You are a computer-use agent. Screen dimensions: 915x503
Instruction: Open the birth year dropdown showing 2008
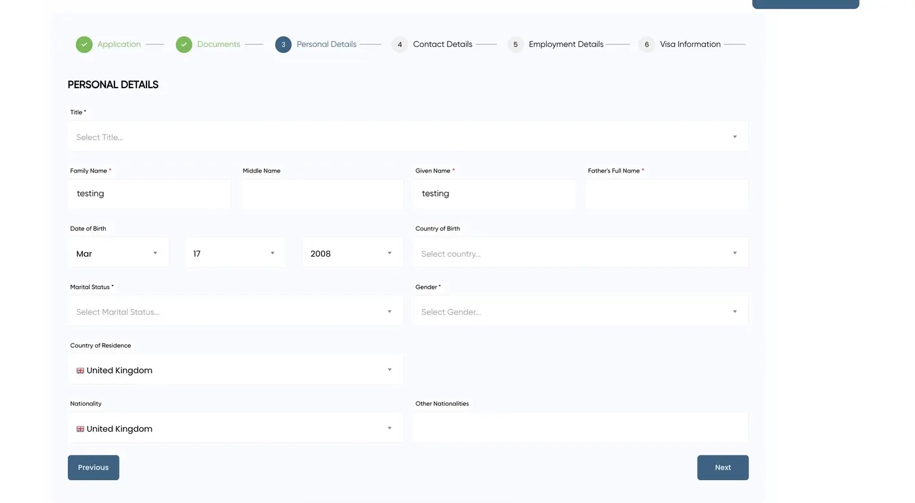click(x=352, y=253)
